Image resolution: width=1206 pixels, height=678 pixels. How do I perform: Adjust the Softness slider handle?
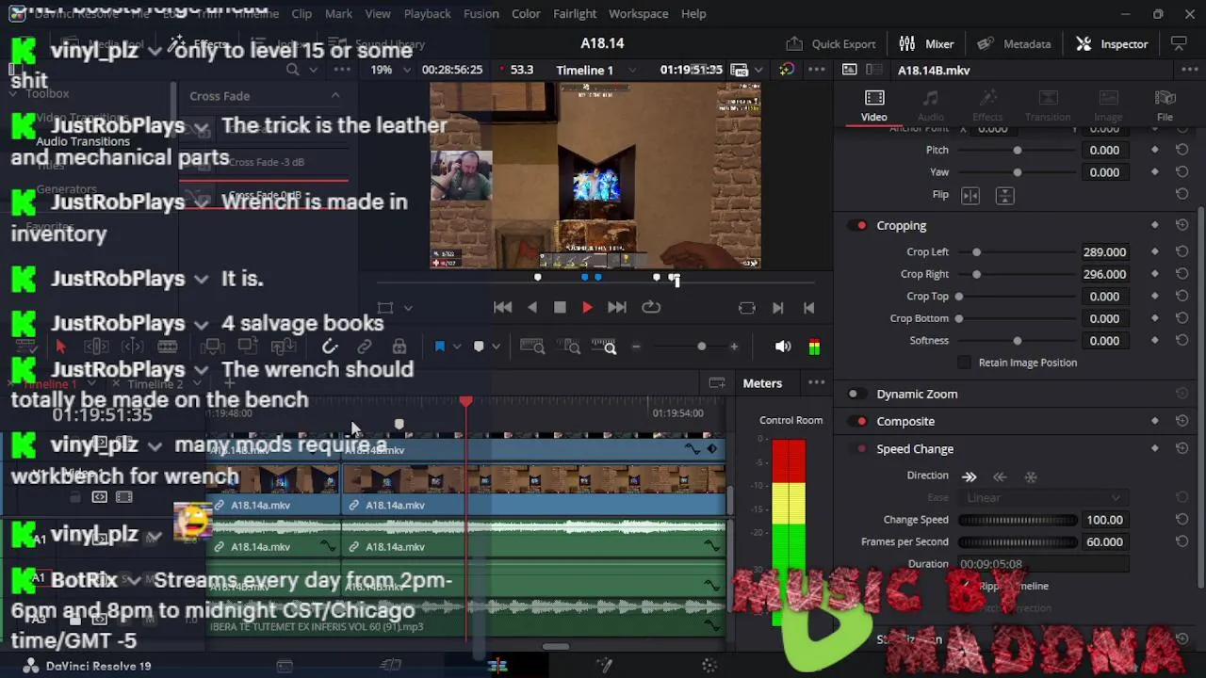pyautogui.click(x=1017, y=341)
